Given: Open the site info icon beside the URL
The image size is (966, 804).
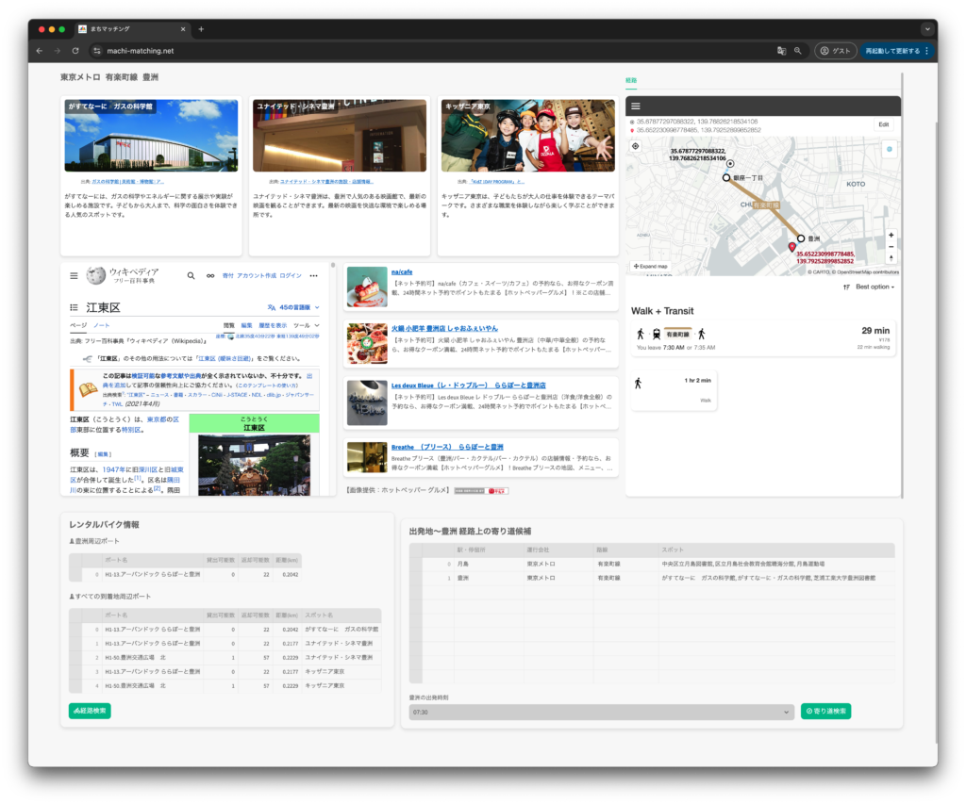Looking at the screenshot, I should click(97, 51).
